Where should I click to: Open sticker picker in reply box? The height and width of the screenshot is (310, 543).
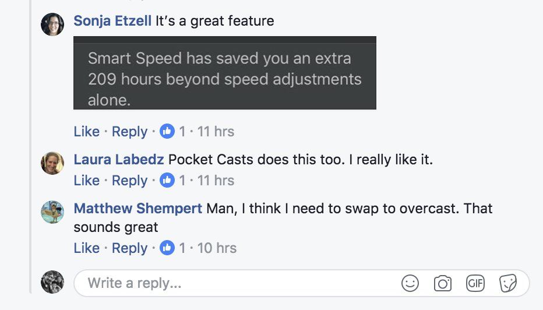pos(508,283)
